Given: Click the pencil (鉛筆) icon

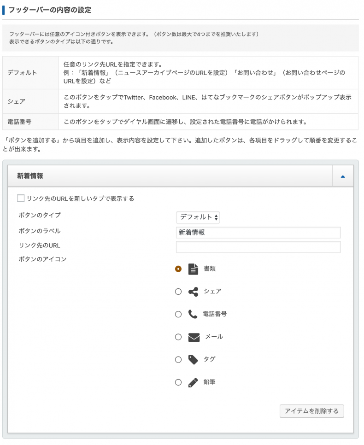Looking at the screenshot, I should point(194,382).
